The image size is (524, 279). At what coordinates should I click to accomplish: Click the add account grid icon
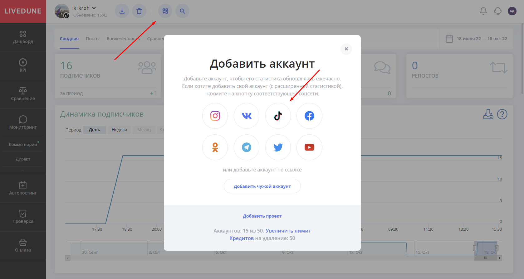(x=165, y=11)
